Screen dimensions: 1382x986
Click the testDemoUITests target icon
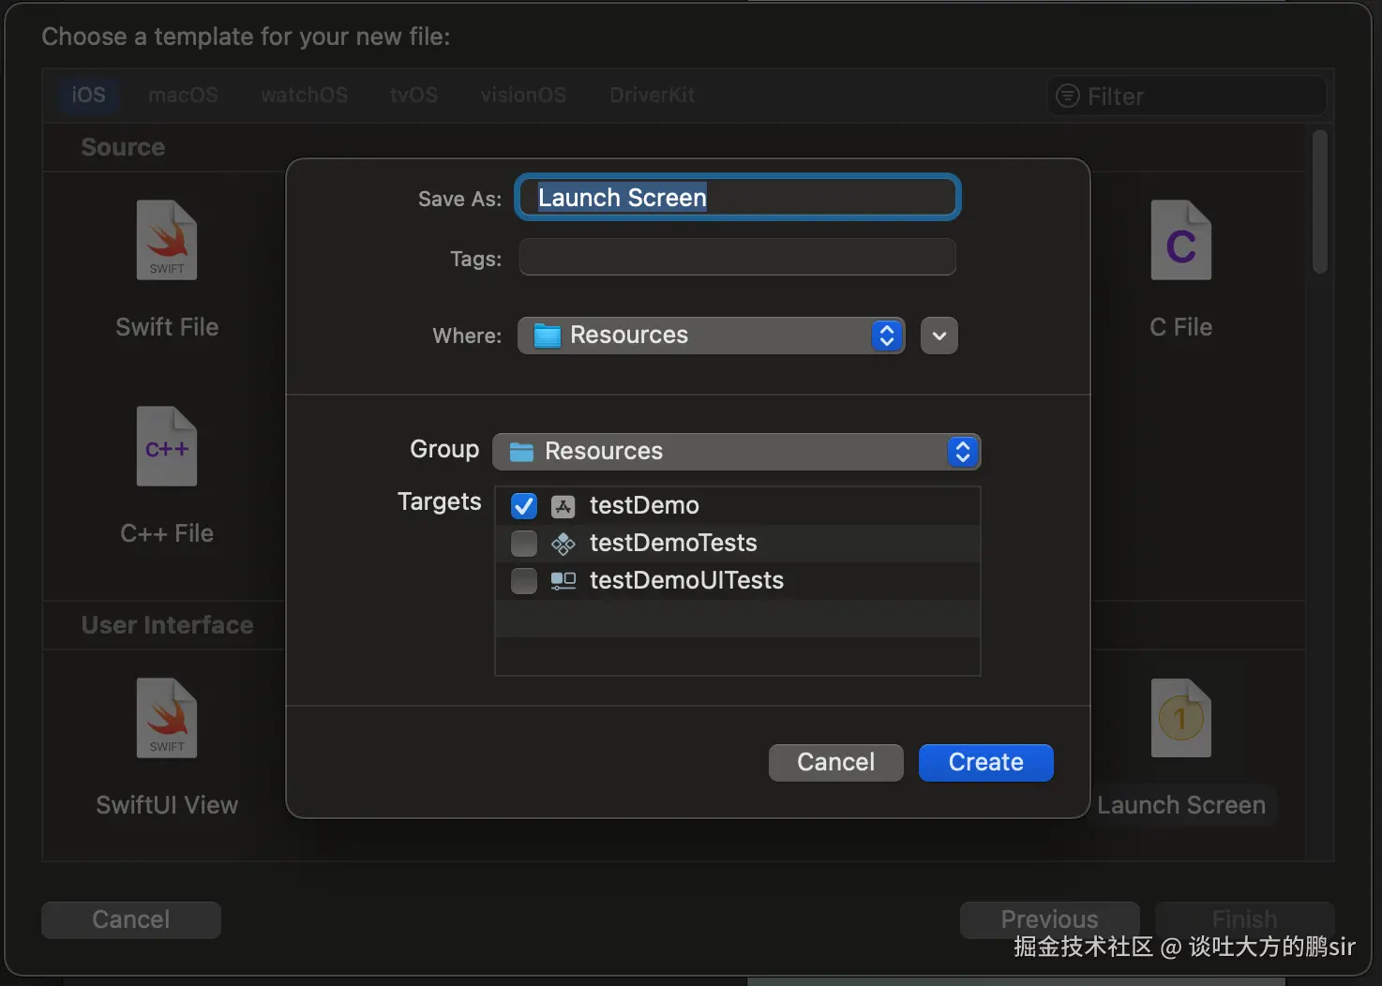tap(563, 581)
